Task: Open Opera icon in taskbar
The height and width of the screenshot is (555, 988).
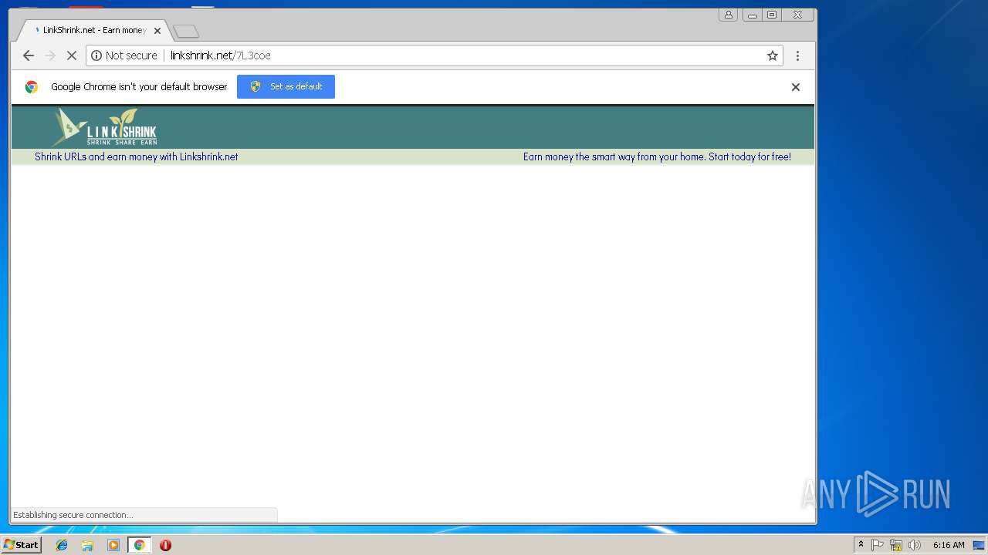Action: pos(165,545)
